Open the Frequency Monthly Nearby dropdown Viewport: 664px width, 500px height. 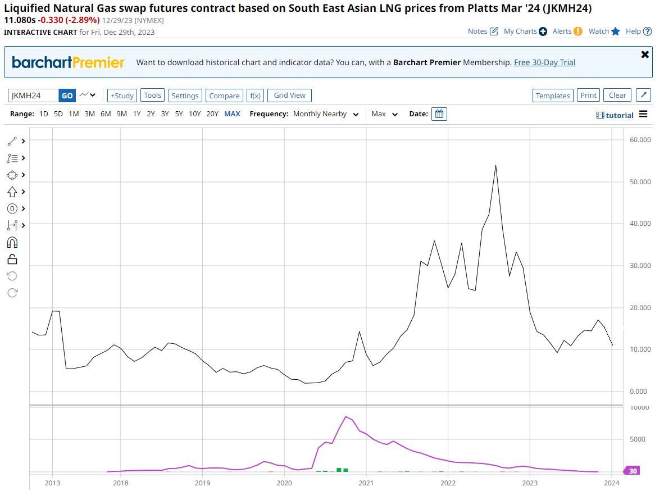326,114
